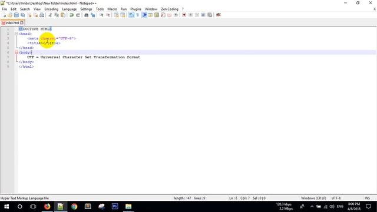
Task: Start macro recording with red record icon
Action: 184,15
